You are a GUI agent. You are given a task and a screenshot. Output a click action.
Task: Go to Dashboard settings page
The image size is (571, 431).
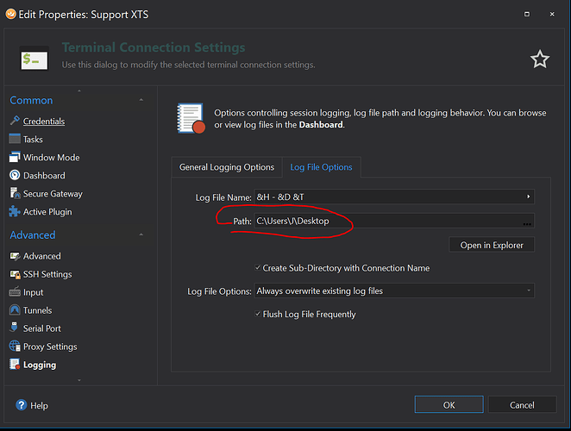pos(43,176)
